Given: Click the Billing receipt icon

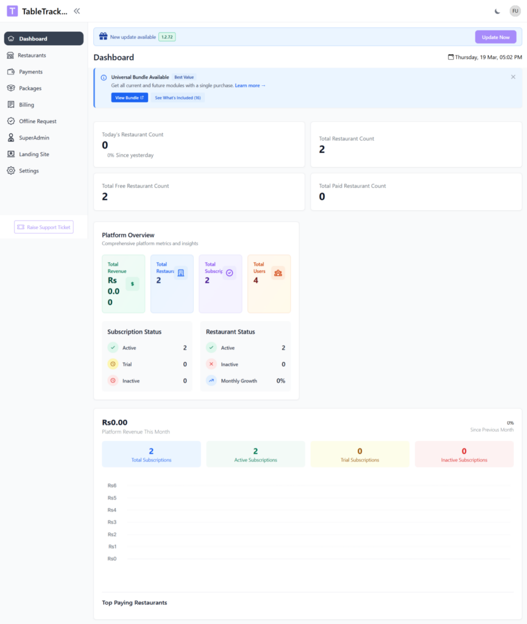Looking at the screenshot, I should tap(11, 105).
